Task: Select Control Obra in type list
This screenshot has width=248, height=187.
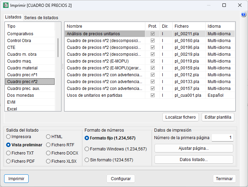Action: (19, 41)
